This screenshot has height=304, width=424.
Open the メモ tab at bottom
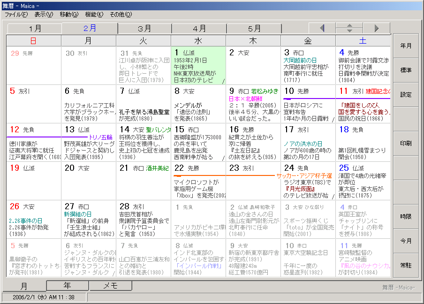click(110, 285)
